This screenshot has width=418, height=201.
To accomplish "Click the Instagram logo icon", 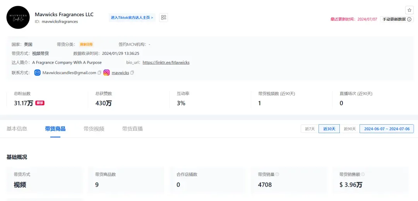I will pos(107,73).
